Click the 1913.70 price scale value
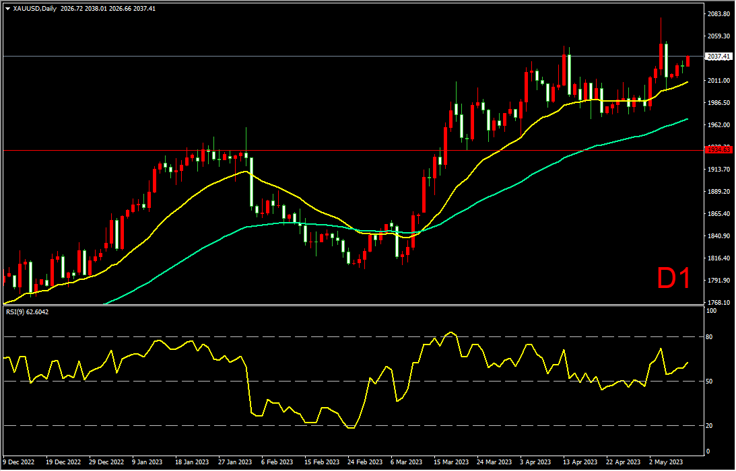Screen dimensions: 736x471 (x=718, y=170)
